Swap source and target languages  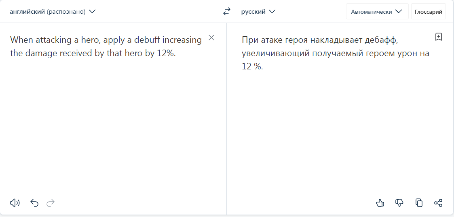tap(226, 12)
